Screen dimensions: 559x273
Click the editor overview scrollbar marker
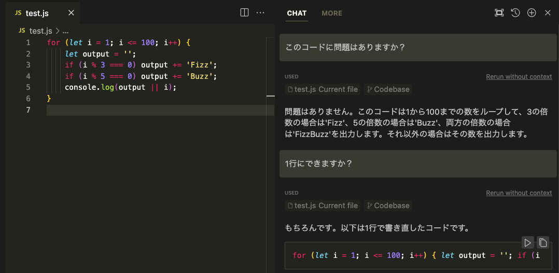(270, 96)
